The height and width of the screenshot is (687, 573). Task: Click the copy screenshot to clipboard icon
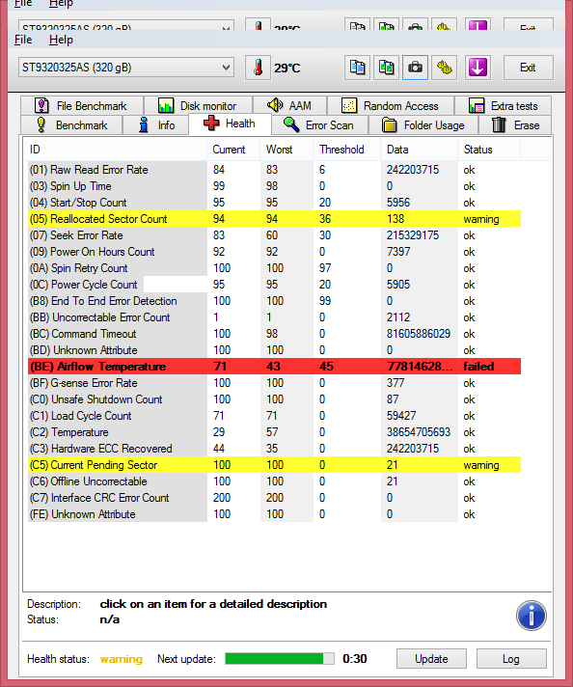point(386,68)
